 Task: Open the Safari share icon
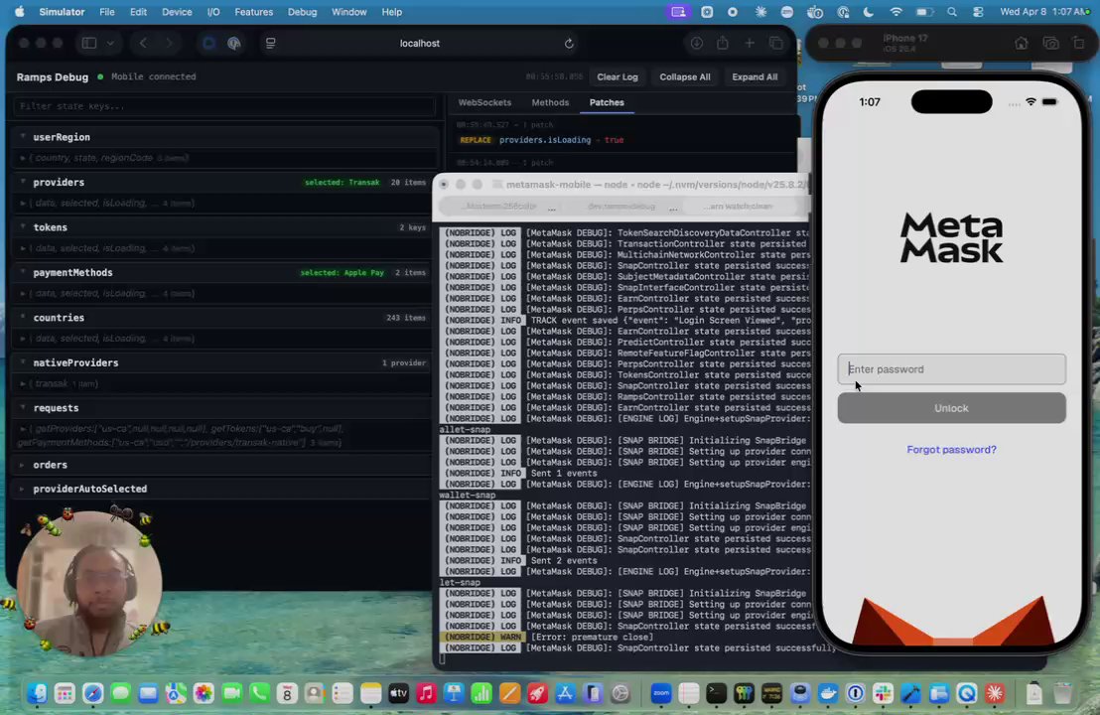[723, 43]
